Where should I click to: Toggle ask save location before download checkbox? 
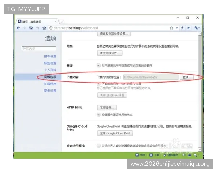click(98, 84)
